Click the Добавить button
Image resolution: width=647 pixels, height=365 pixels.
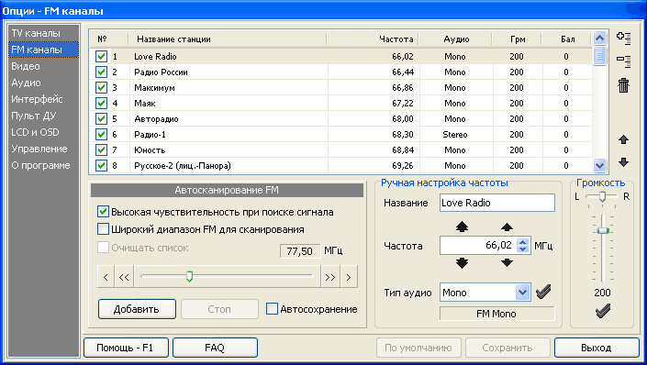coord(137,309)
